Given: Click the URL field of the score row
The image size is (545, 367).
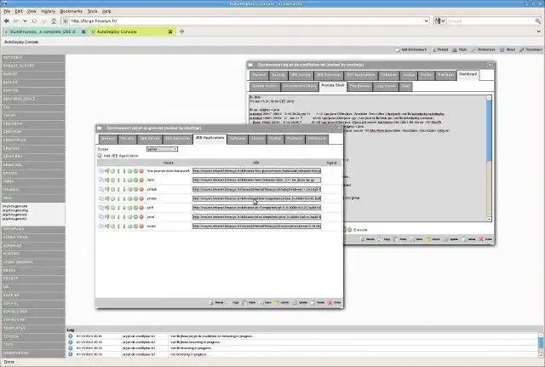Looking at the screenshot, I should (257, 227).
